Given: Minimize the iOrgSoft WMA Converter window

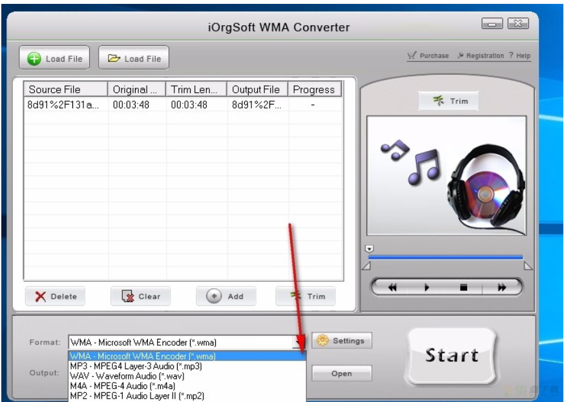Looking at the screenshot, I should click(492, 24).
